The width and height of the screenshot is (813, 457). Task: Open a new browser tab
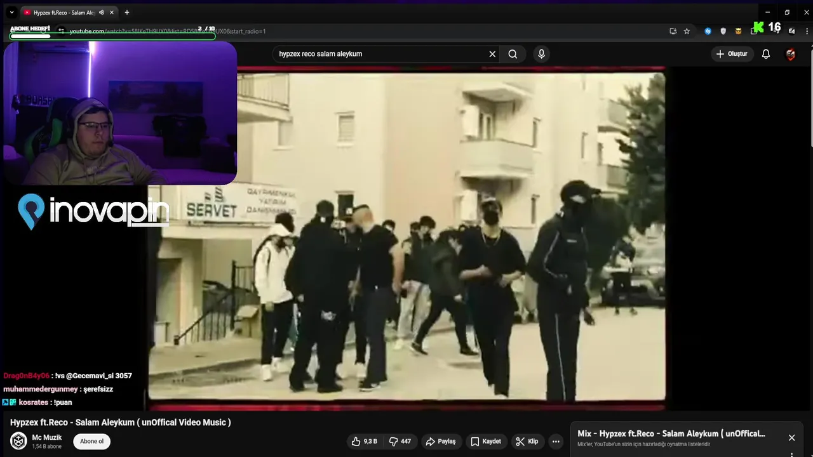click(127, 12)
